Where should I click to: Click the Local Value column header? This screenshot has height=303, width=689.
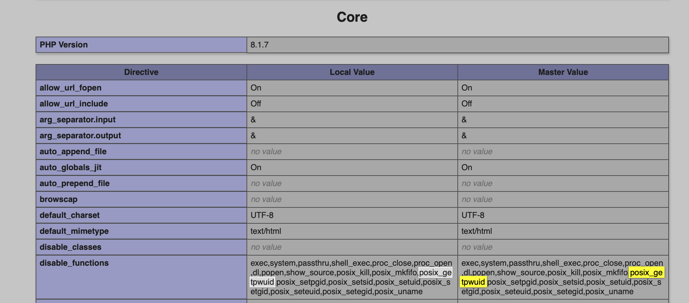[352, 72]
